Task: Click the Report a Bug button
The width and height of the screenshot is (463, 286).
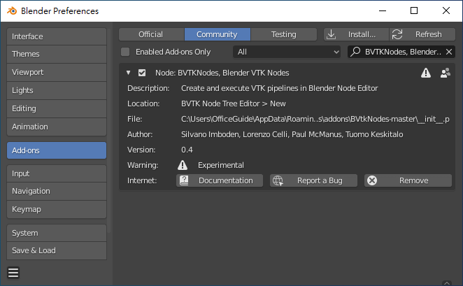Action: [313, 180]
